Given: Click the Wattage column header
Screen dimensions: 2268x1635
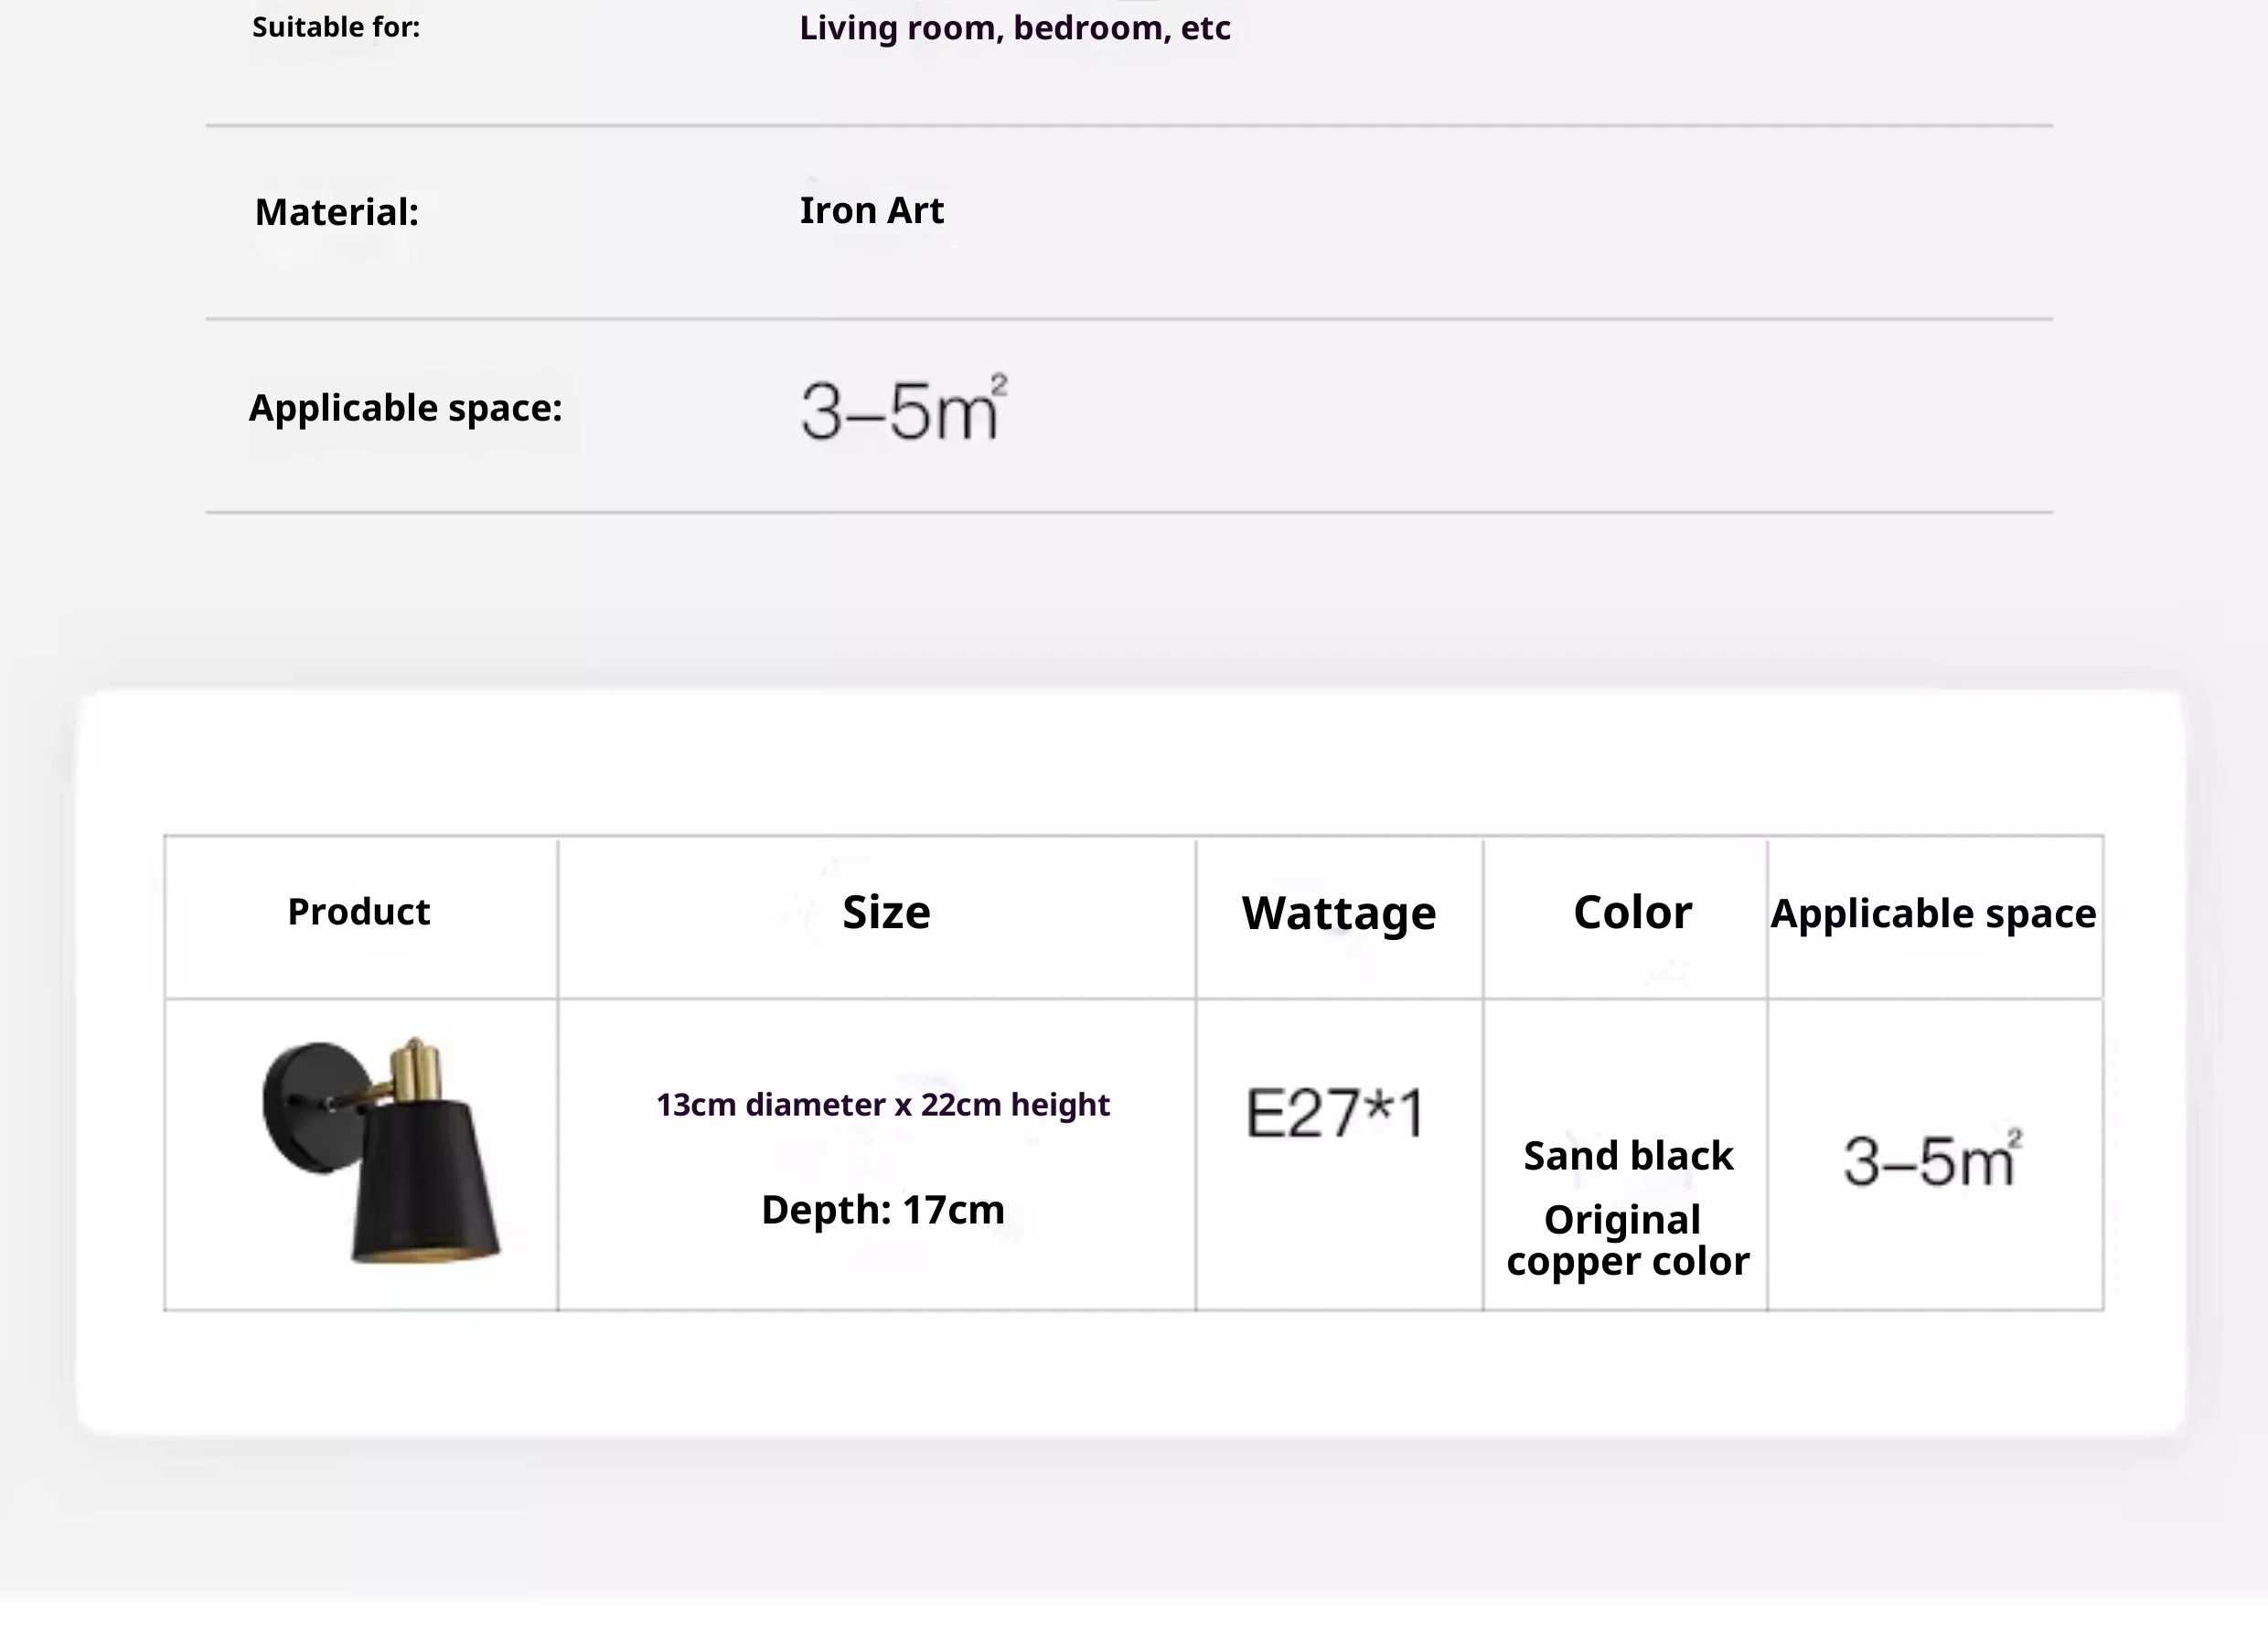Looking at the screenshot, I should 1338,913.
